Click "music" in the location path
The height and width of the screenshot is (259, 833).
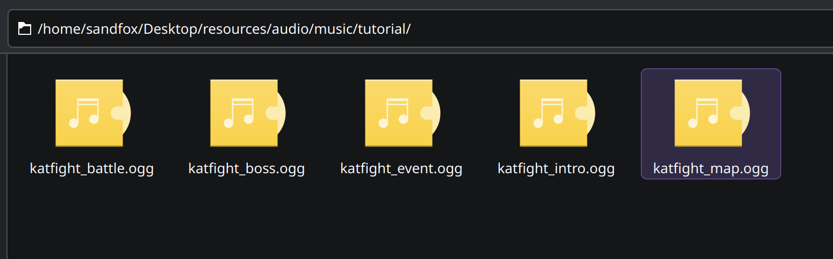tap(333, 29)
